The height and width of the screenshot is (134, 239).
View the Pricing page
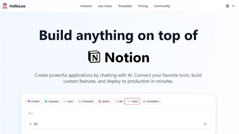coord(143,6)
